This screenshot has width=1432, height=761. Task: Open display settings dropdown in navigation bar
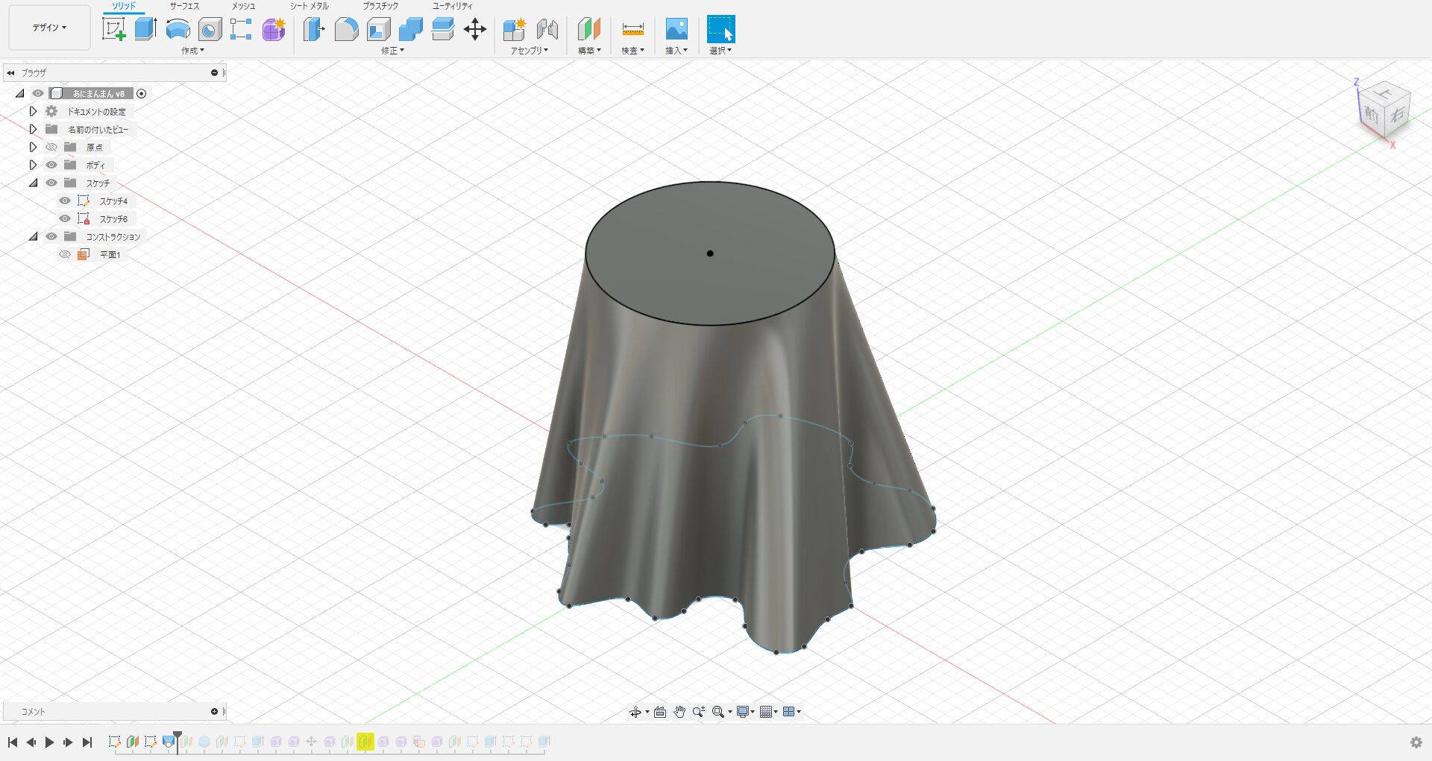pyautogui.click(x=746, y=712)
